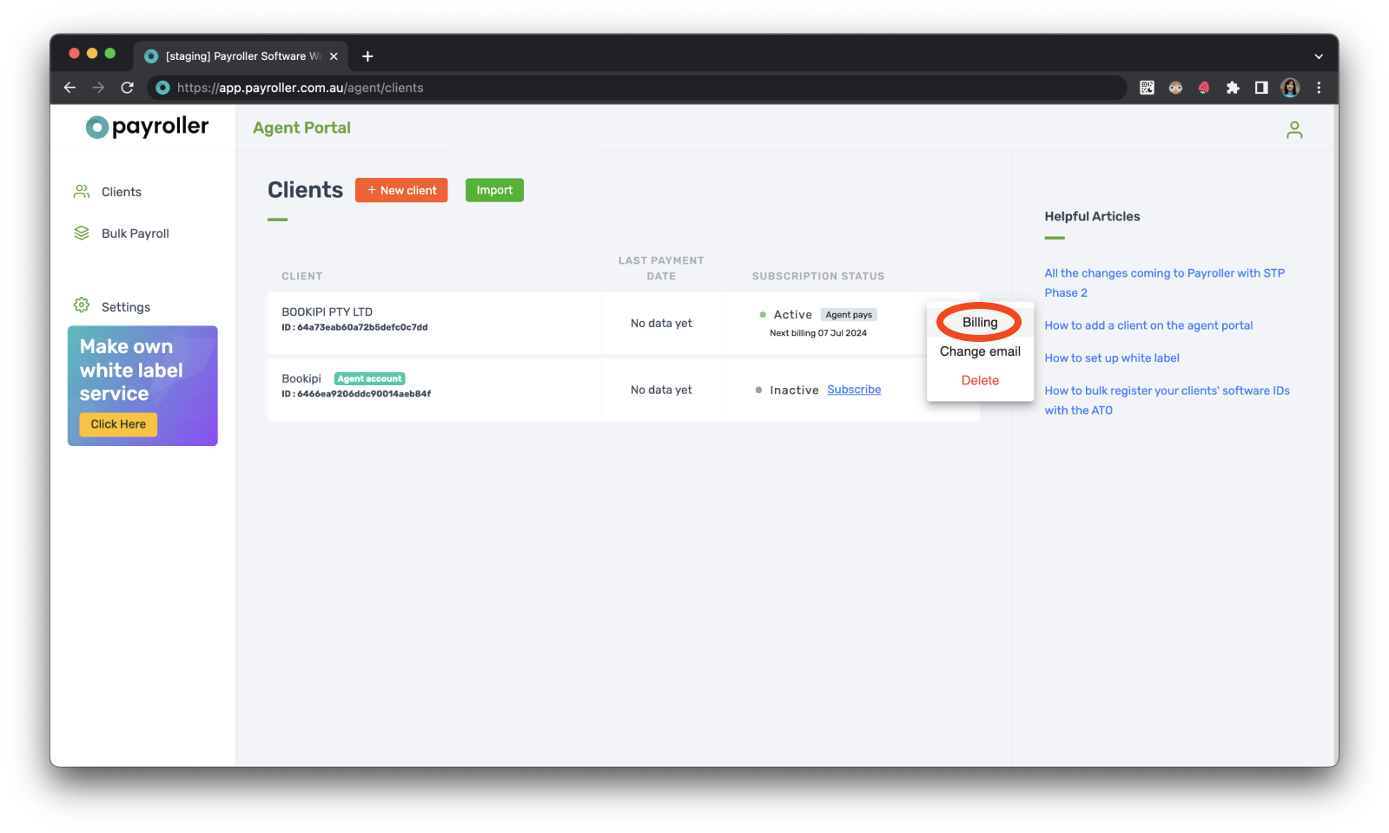Click Next billing 07 Jul 2024
The image size is (1389, 833).
pos(818,333)
